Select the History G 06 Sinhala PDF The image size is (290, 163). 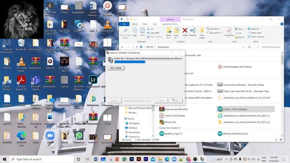click(172, 116)
